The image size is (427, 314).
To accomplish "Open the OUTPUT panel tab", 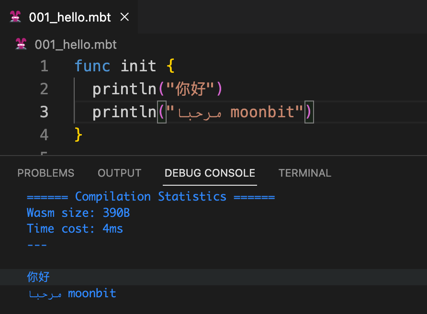I will click(119, 173).
